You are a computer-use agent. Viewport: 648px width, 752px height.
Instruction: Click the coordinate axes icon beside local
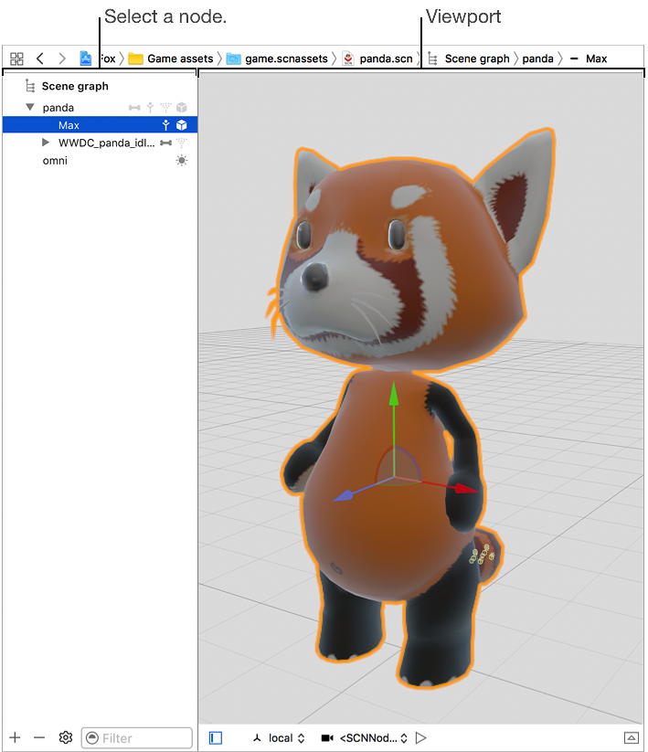258,737
